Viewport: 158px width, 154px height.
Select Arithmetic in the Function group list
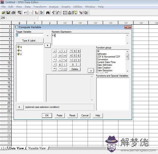tap(102, 54)
